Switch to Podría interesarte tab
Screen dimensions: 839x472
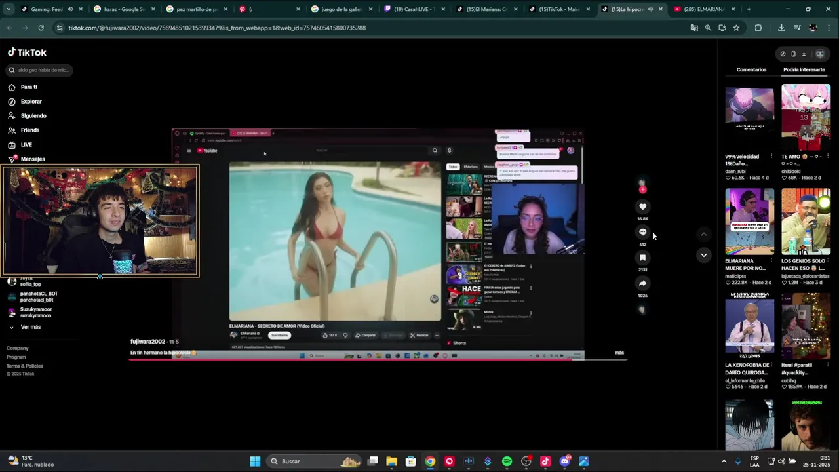pyautogui.click(x=804, y=69)
